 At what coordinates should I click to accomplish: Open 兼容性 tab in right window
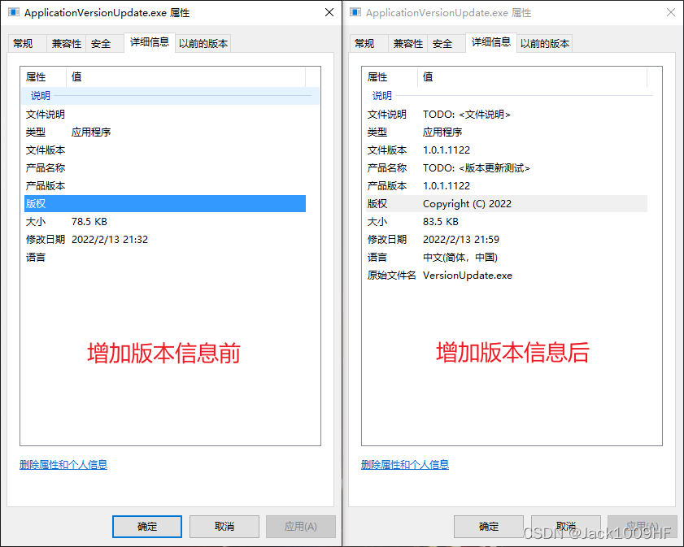407,44
